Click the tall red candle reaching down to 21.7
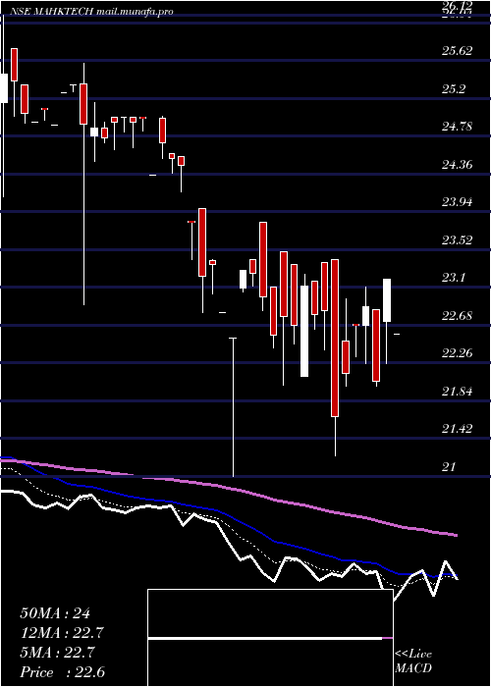This screenshot has width=491, height=687. tap(335, 338)
